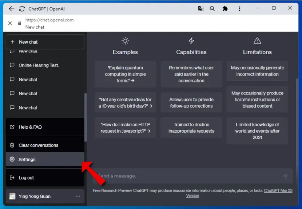Viewport: 302px width, 209px height.
Task: Click the send message paper plane icon
Action: tap(285, 176)
